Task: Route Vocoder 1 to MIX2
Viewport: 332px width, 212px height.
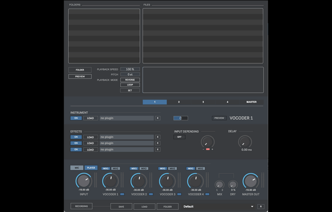Action: coord(115,168)
